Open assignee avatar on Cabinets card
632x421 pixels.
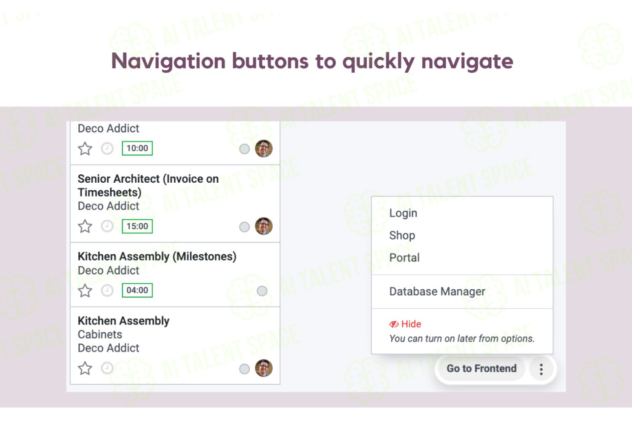coord(264,368)
